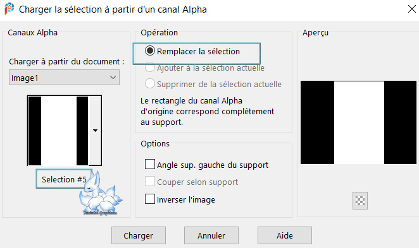
Task: Click the Charger button
Action: click(139, 235)
